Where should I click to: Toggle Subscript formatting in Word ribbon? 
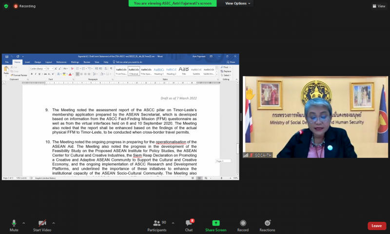pyautogui.click(x=49, y=74)
